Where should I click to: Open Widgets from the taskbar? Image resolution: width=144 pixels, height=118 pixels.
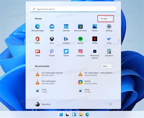click(x=74, y=115)
